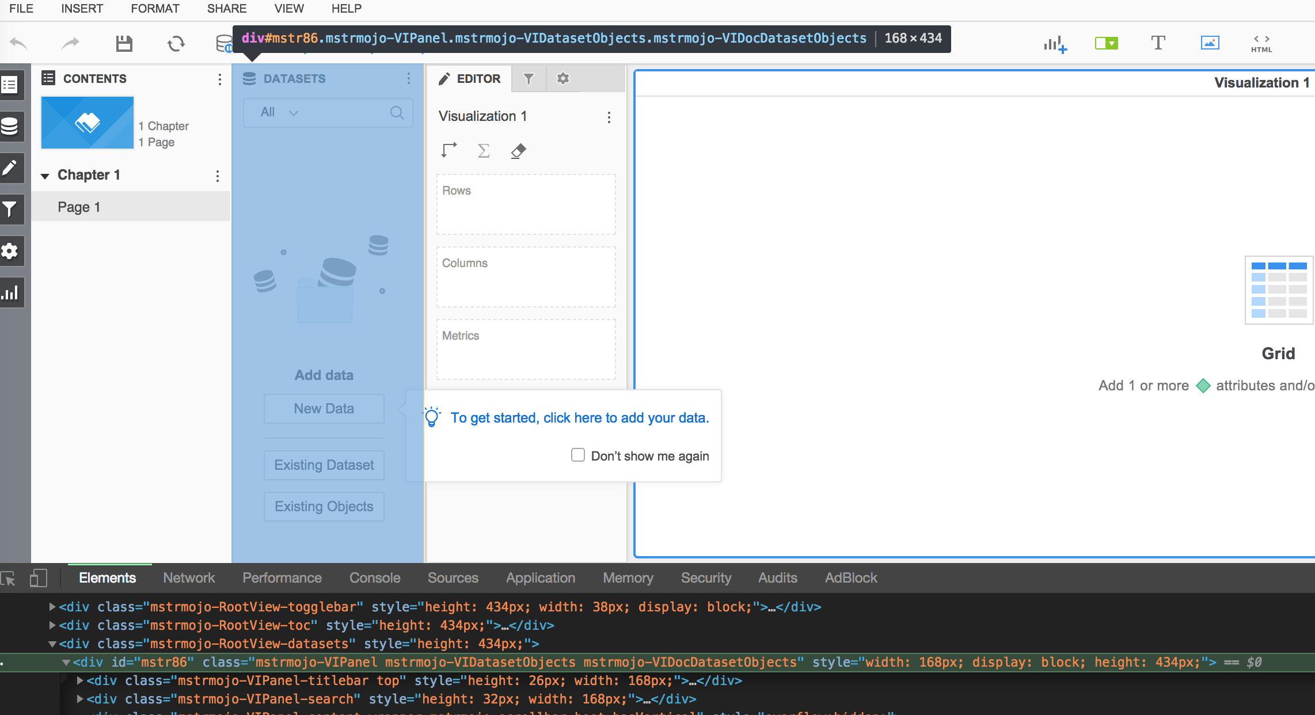The image size is (1315, 715).
Task: Click the Undo arrow icon
Action: (18, 44)
